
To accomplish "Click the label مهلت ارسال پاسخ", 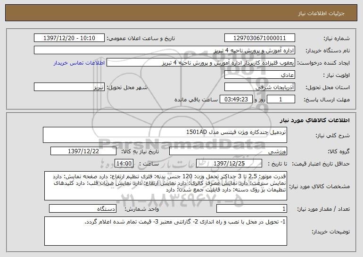I will [327, 99].
